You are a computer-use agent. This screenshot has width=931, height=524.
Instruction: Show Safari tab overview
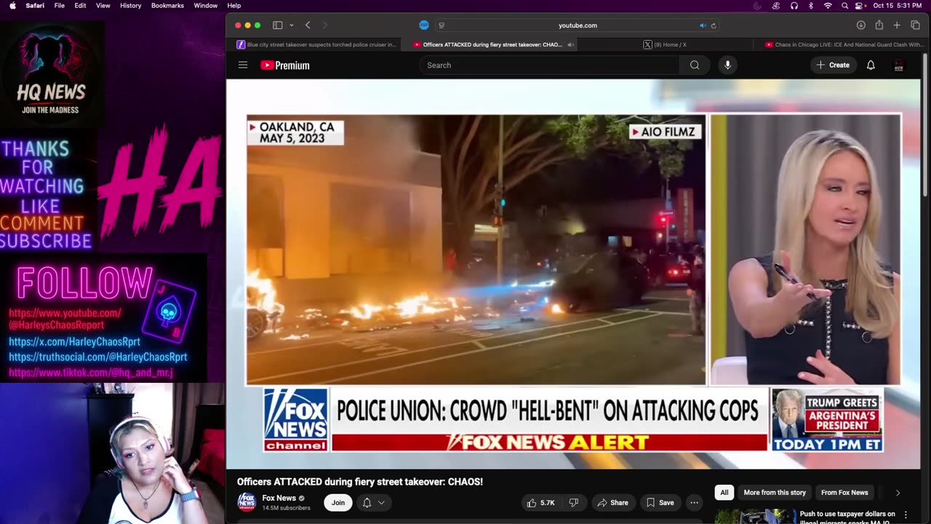click(915, 25)
